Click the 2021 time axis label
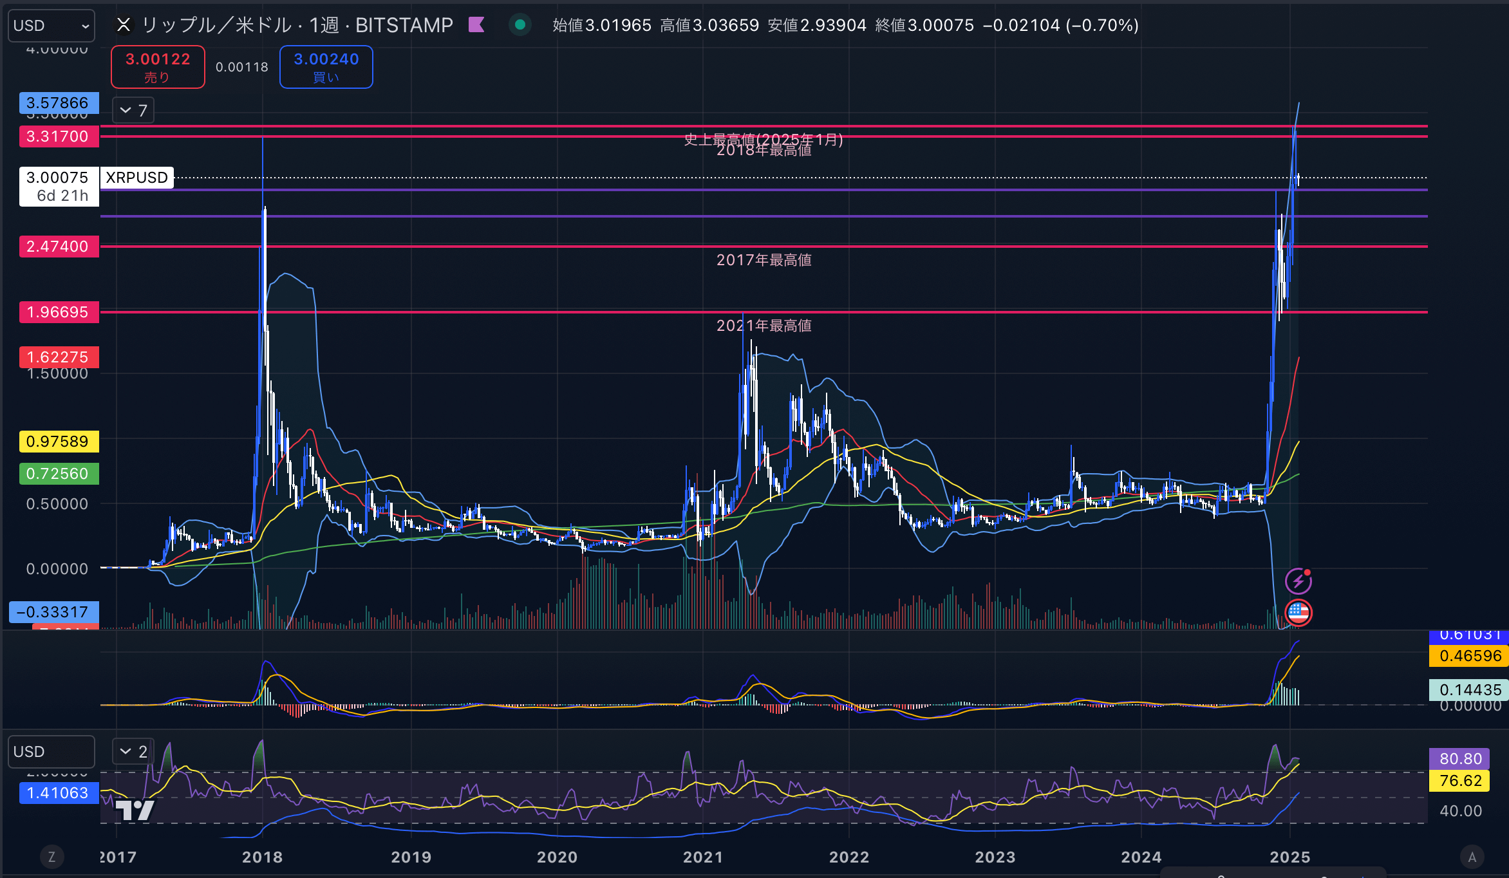 pyautogui.click(x=703, y=857)
